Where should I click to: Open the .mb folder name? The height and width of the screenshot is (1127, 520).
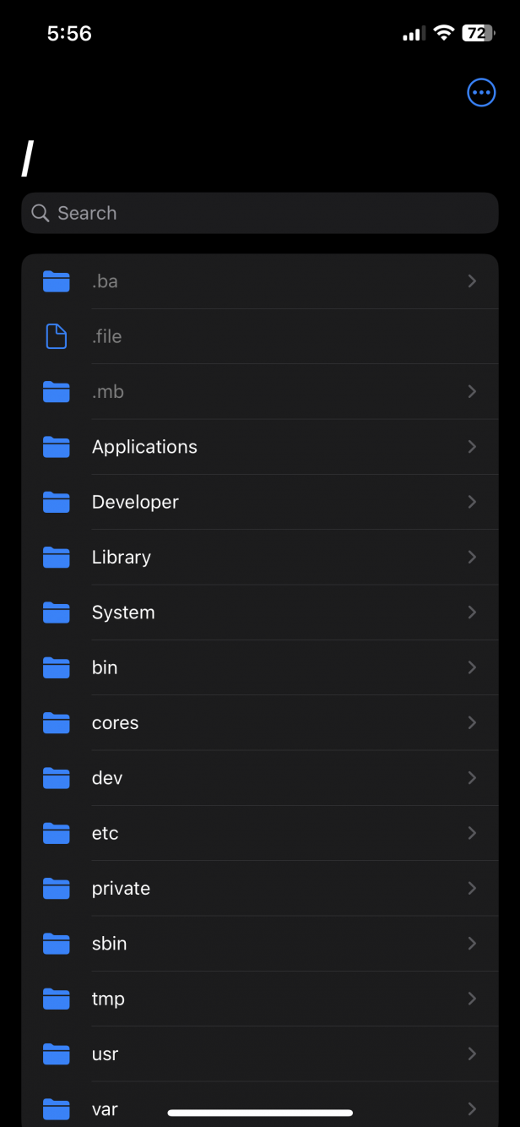coord(108,392)
